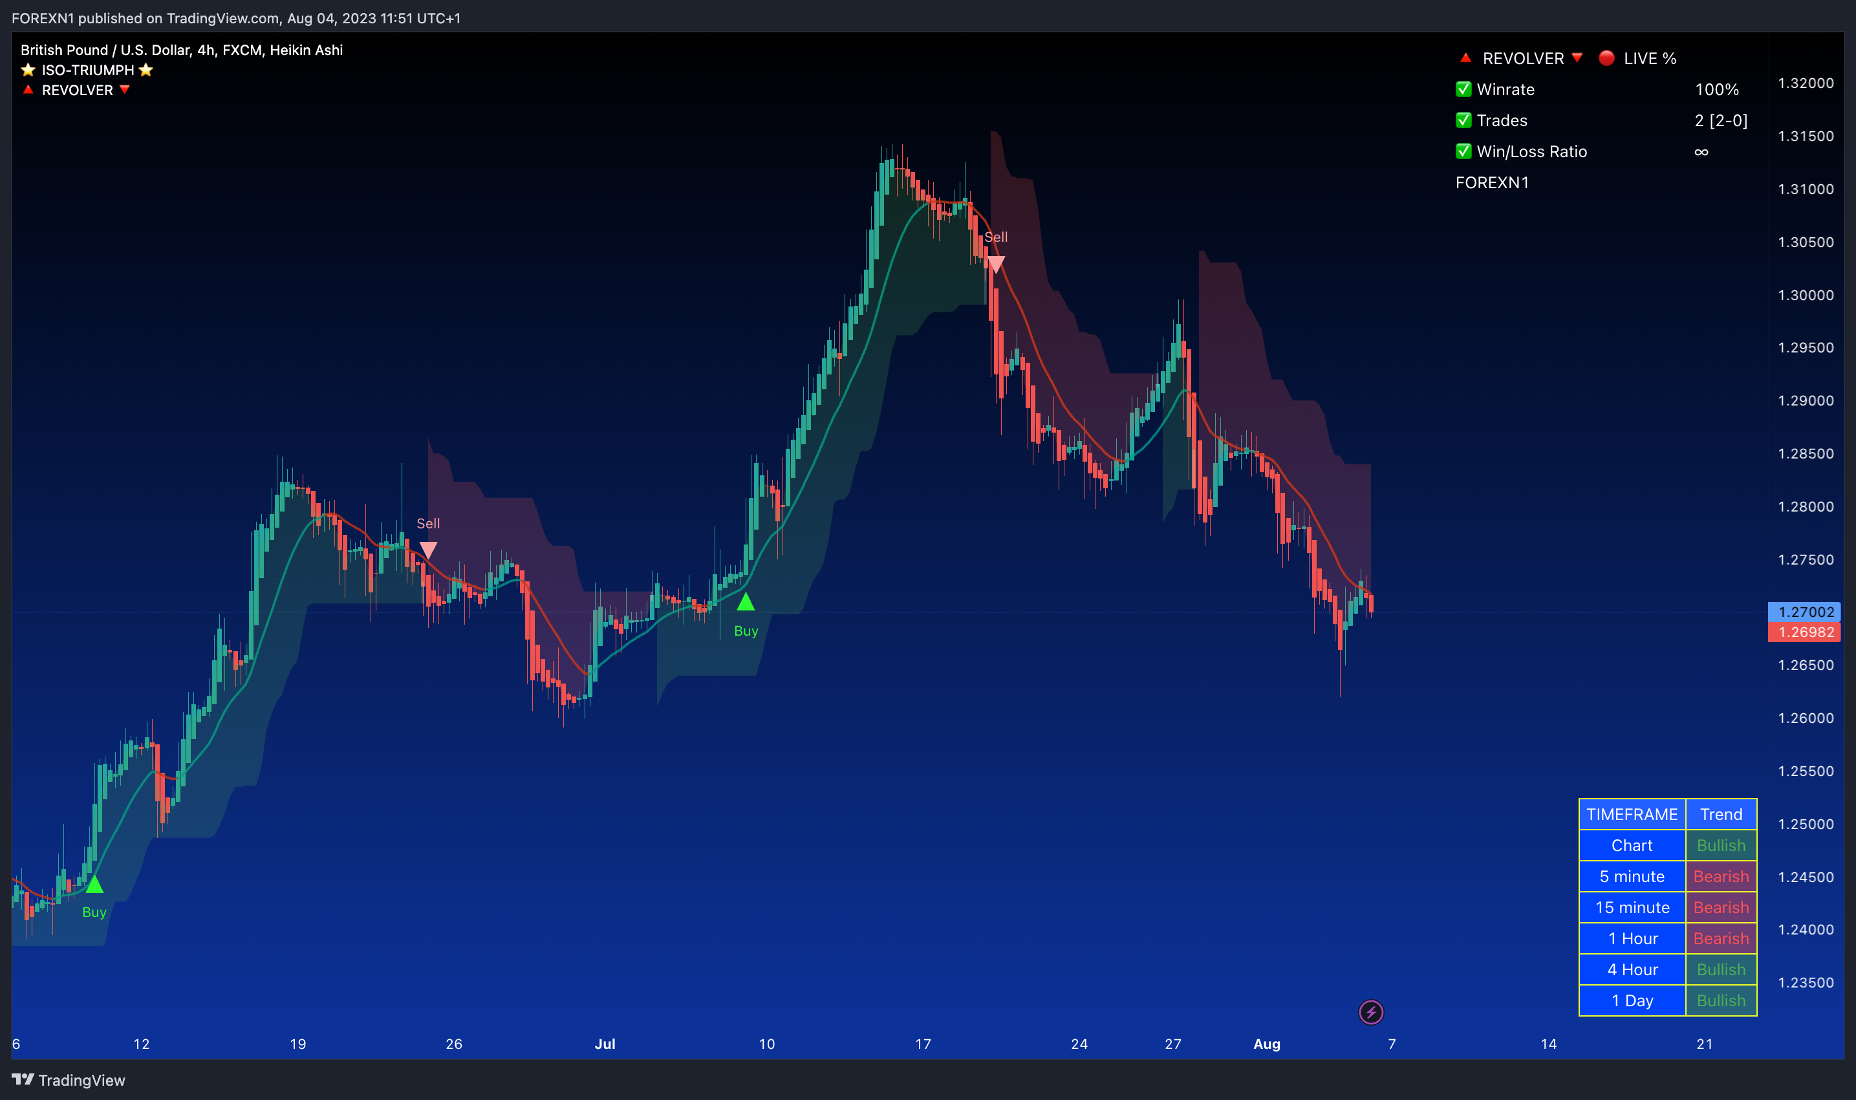
Task: Click the Trades value 2 [2-0]
Action: (x=1721, y=120)
